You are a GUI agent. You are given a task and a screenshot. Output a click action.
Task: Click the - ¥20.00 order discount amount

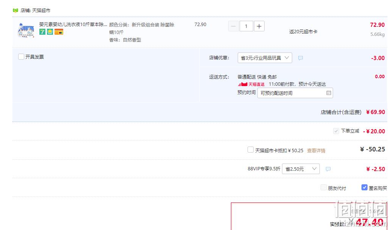click(374, 131)
